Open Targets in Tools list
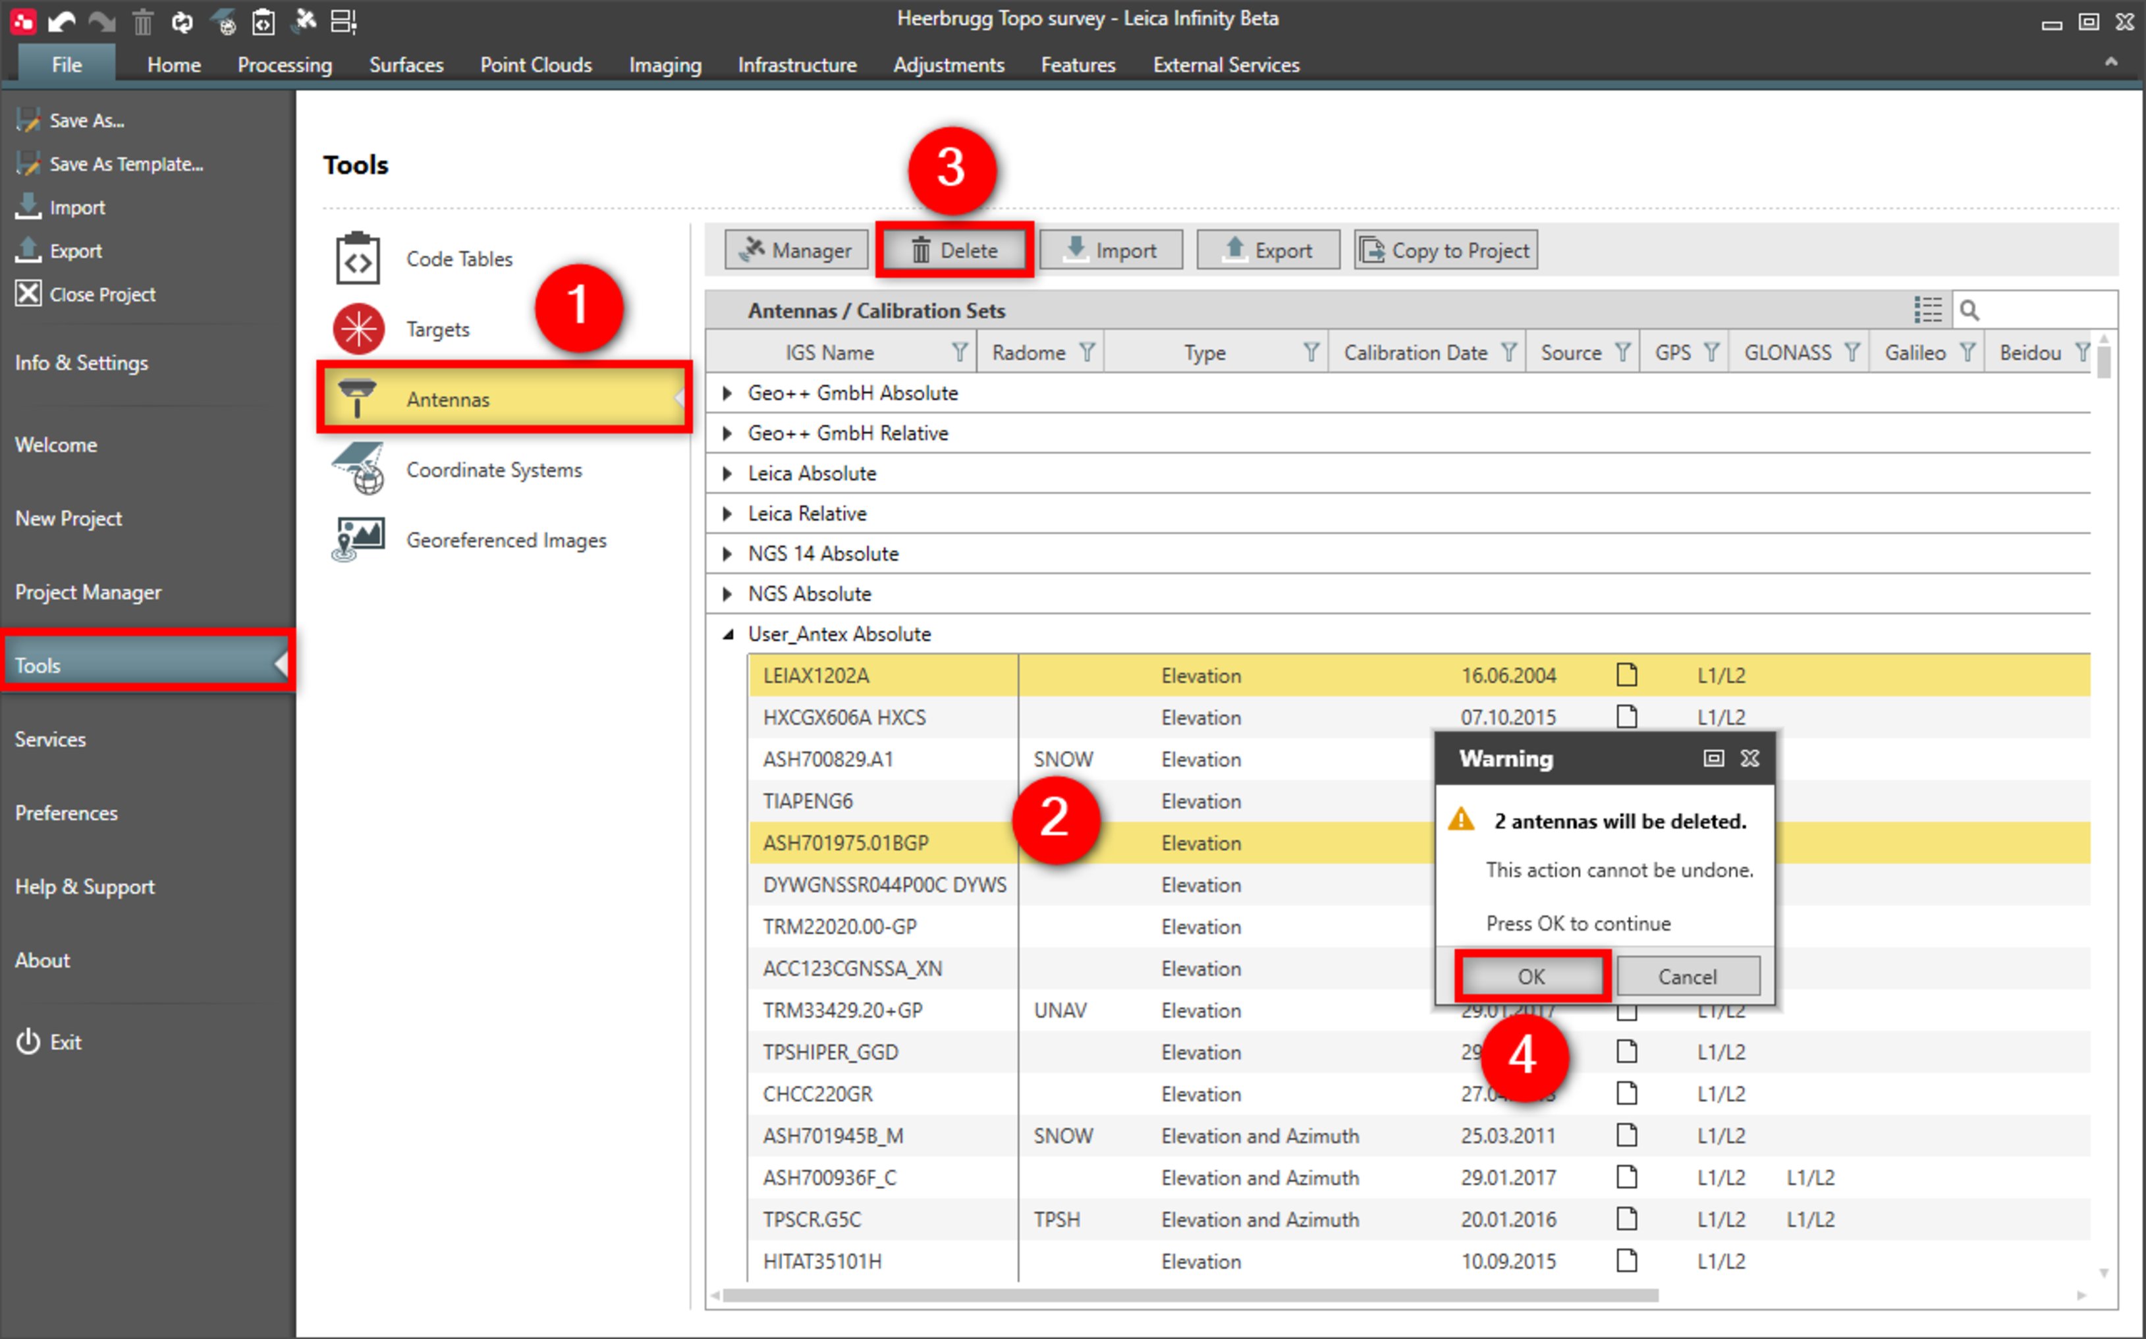The image size is (2146, 1339). tap(437, 329)
